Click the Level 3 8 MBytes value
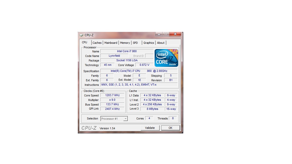 [x=152, y=109]
